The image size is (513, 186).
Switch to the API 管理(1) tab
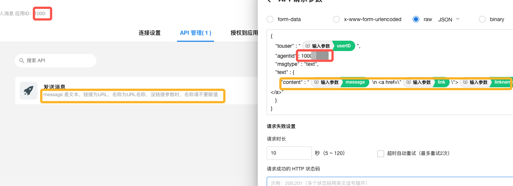coord(196,33)
